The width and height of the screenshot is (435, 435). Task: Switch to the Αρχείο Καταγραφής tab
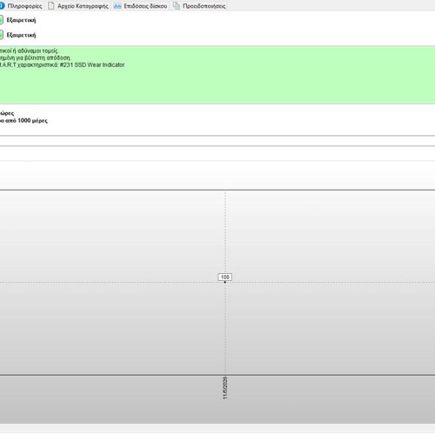[x=78, y=6]
